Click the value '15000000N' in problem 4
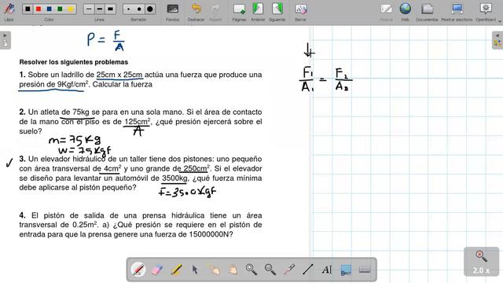Viewport: 503px width, 283px height. pyautogui.click(x=209, y=234)
